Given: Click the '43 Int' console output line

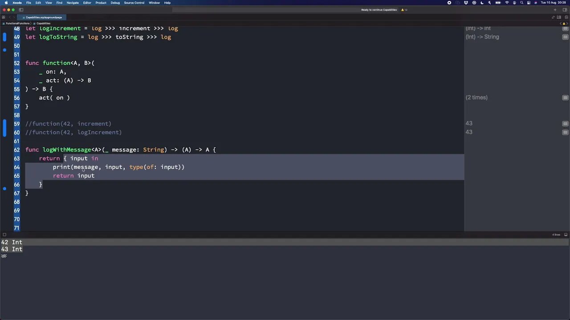Looking at the screenshot, I should (12, 249).
